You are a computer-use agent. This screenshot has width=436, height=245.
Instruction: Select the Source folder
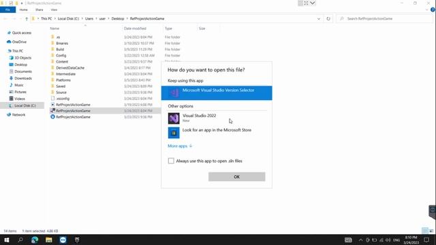point(61,93)
